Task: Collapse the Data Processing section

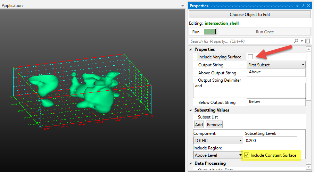Action: pos(191,163)
